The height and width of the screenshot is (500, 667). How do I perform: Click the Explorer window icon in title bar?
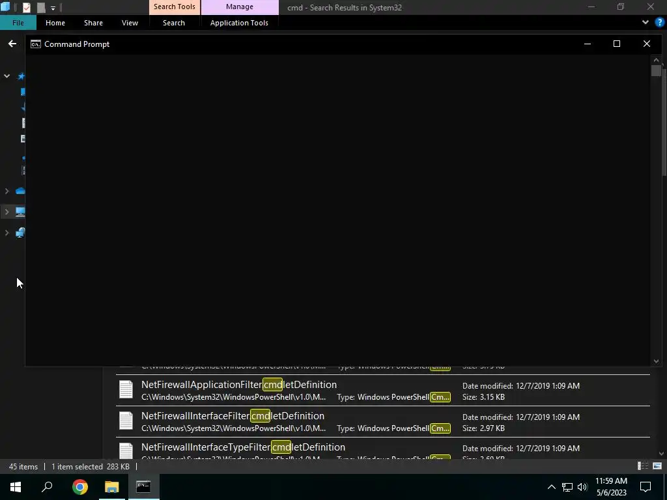5,7
